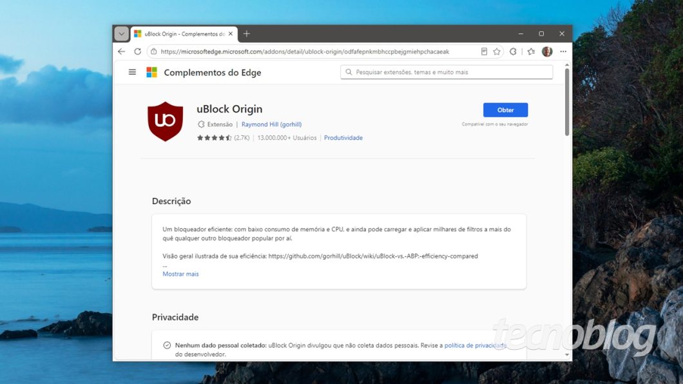
Task: Click the Privacidade heading
Action: click(x=175, y=317)
